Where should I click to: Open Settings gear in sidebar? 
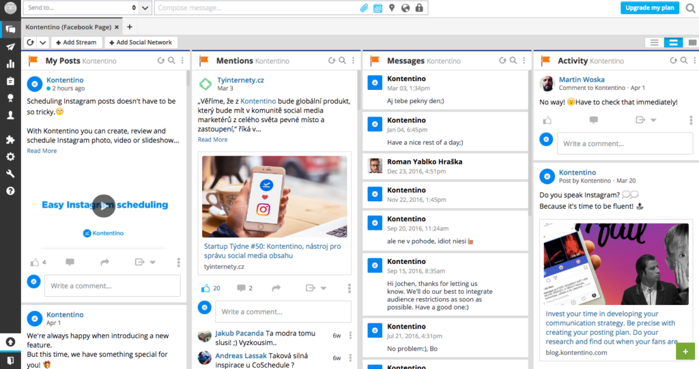point(10,156)
